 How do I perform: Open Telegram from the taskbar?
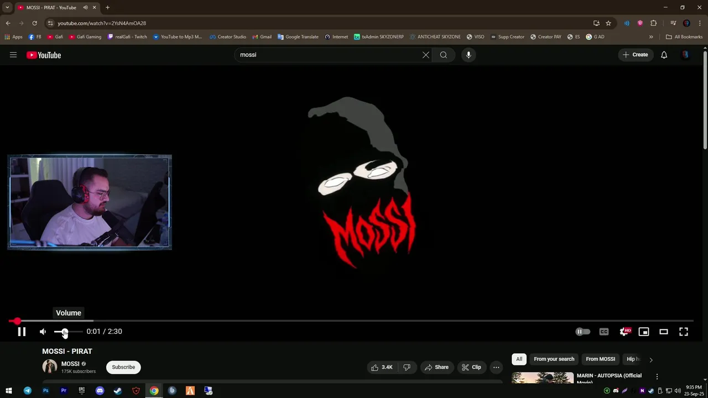[x=28, y=391]
